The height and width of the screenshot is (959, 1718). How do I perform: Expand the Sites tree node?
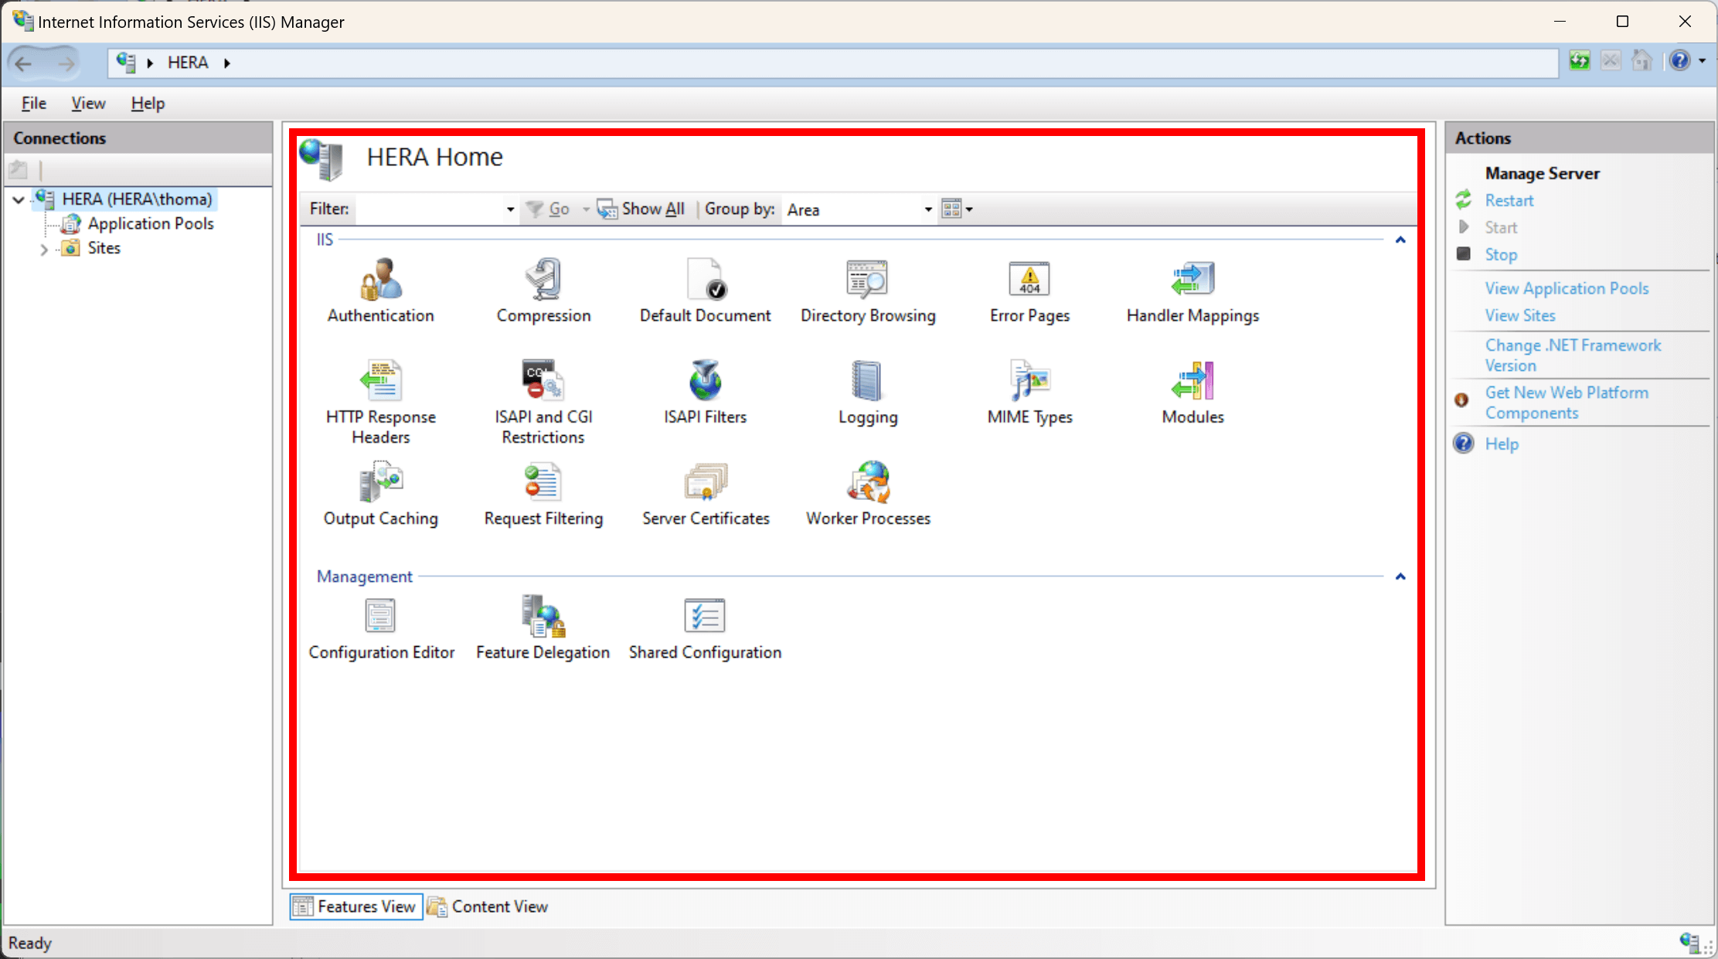coord(44,248)
